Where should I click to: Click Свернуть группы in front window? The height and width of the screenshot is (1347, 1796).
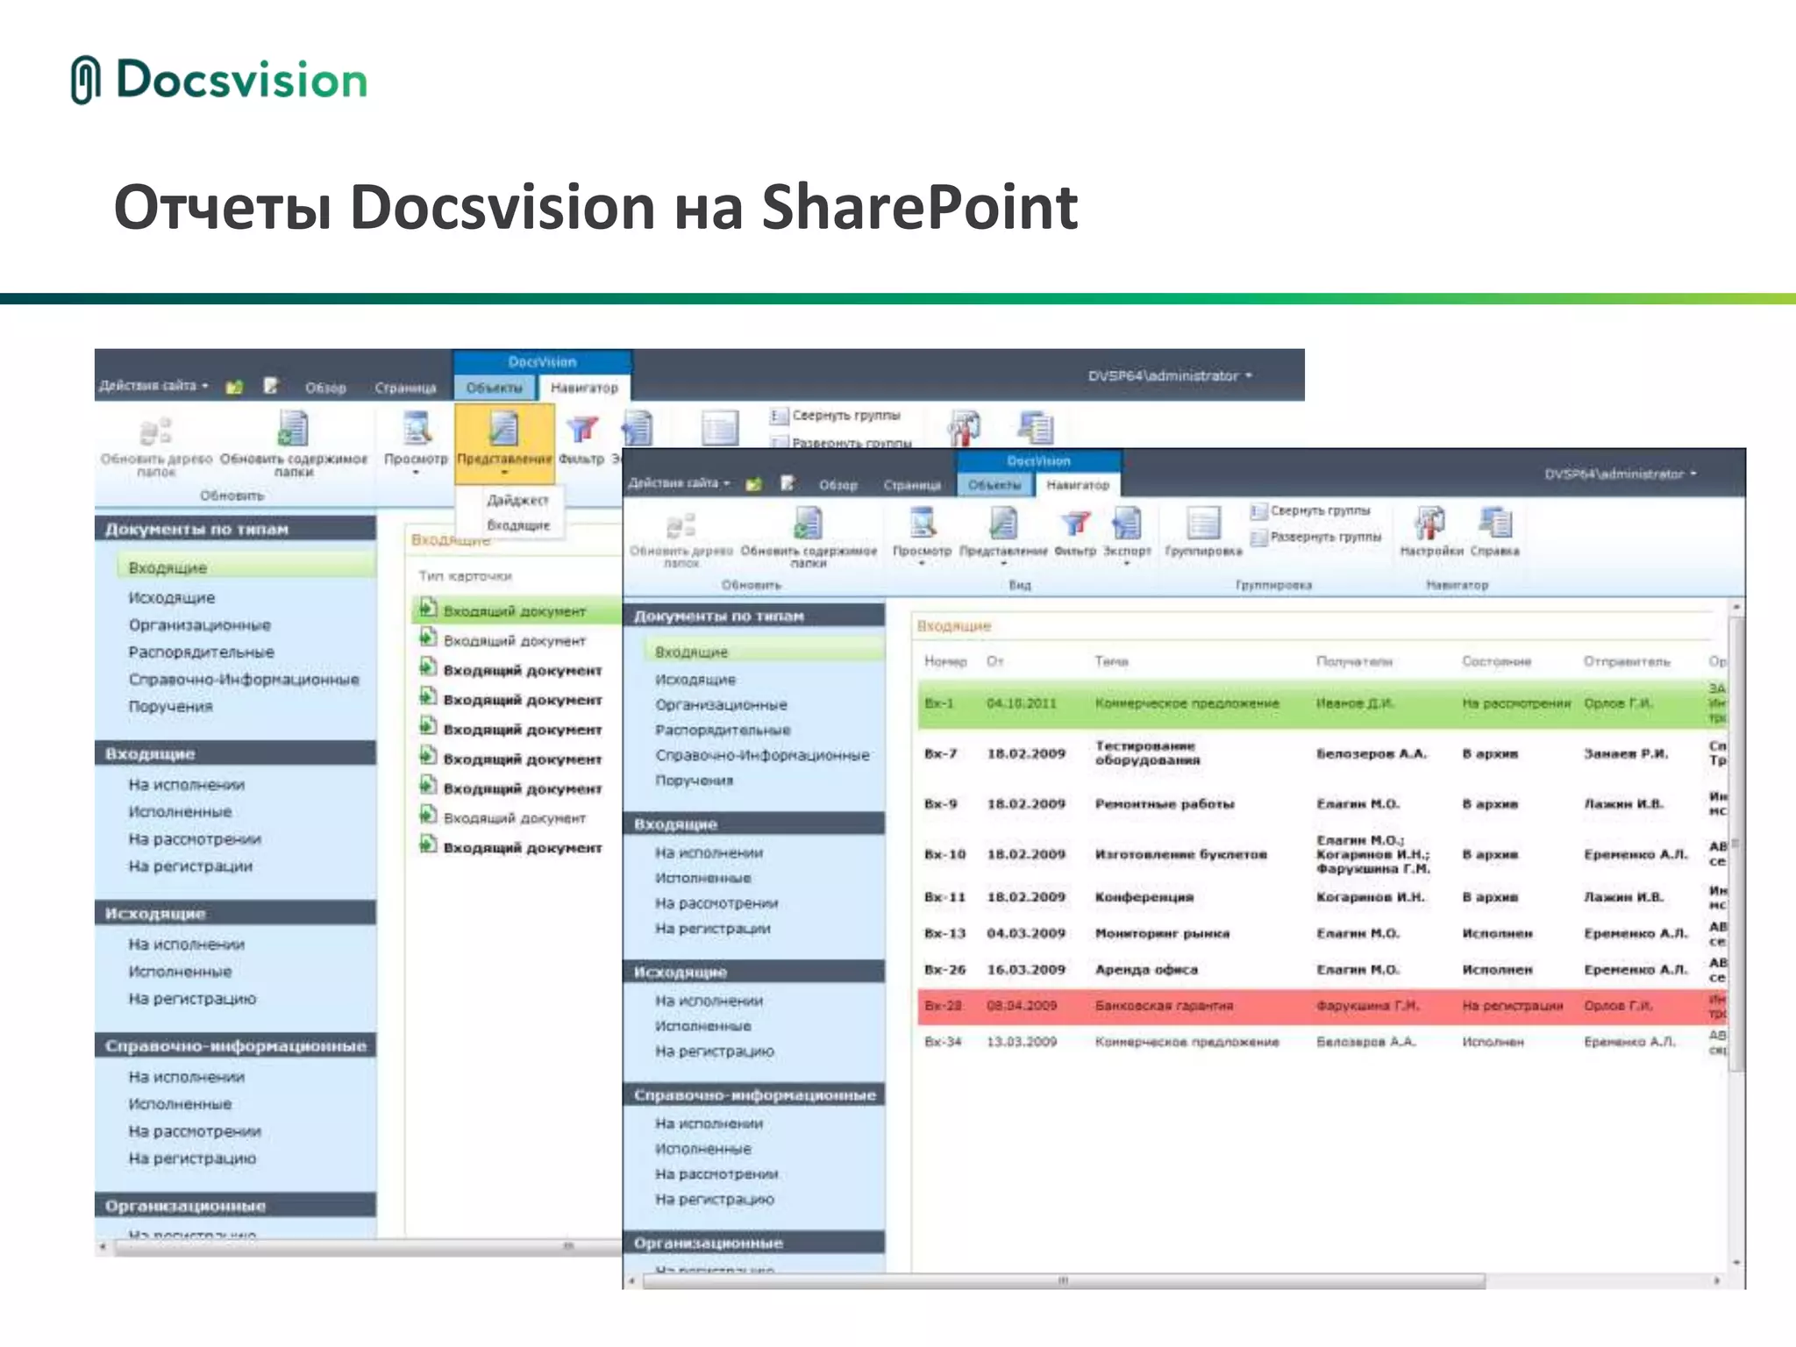pyautogui.click(x=1310, y=510)
